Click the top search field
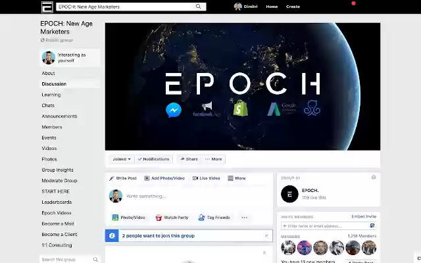421x263 pixels. [131, 7]
